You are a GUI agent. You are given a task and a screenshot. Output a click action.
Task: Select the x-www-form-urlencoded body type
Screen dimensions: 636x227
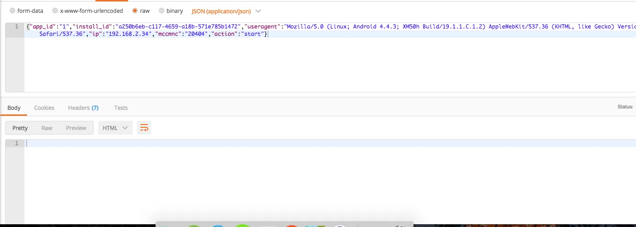tap(55, 11)
